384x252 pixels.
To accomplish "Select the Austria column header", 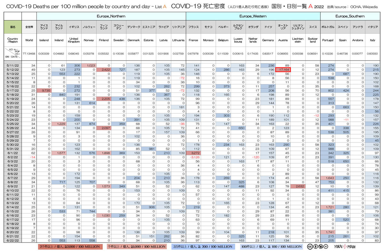I will [x=283, y=41].
